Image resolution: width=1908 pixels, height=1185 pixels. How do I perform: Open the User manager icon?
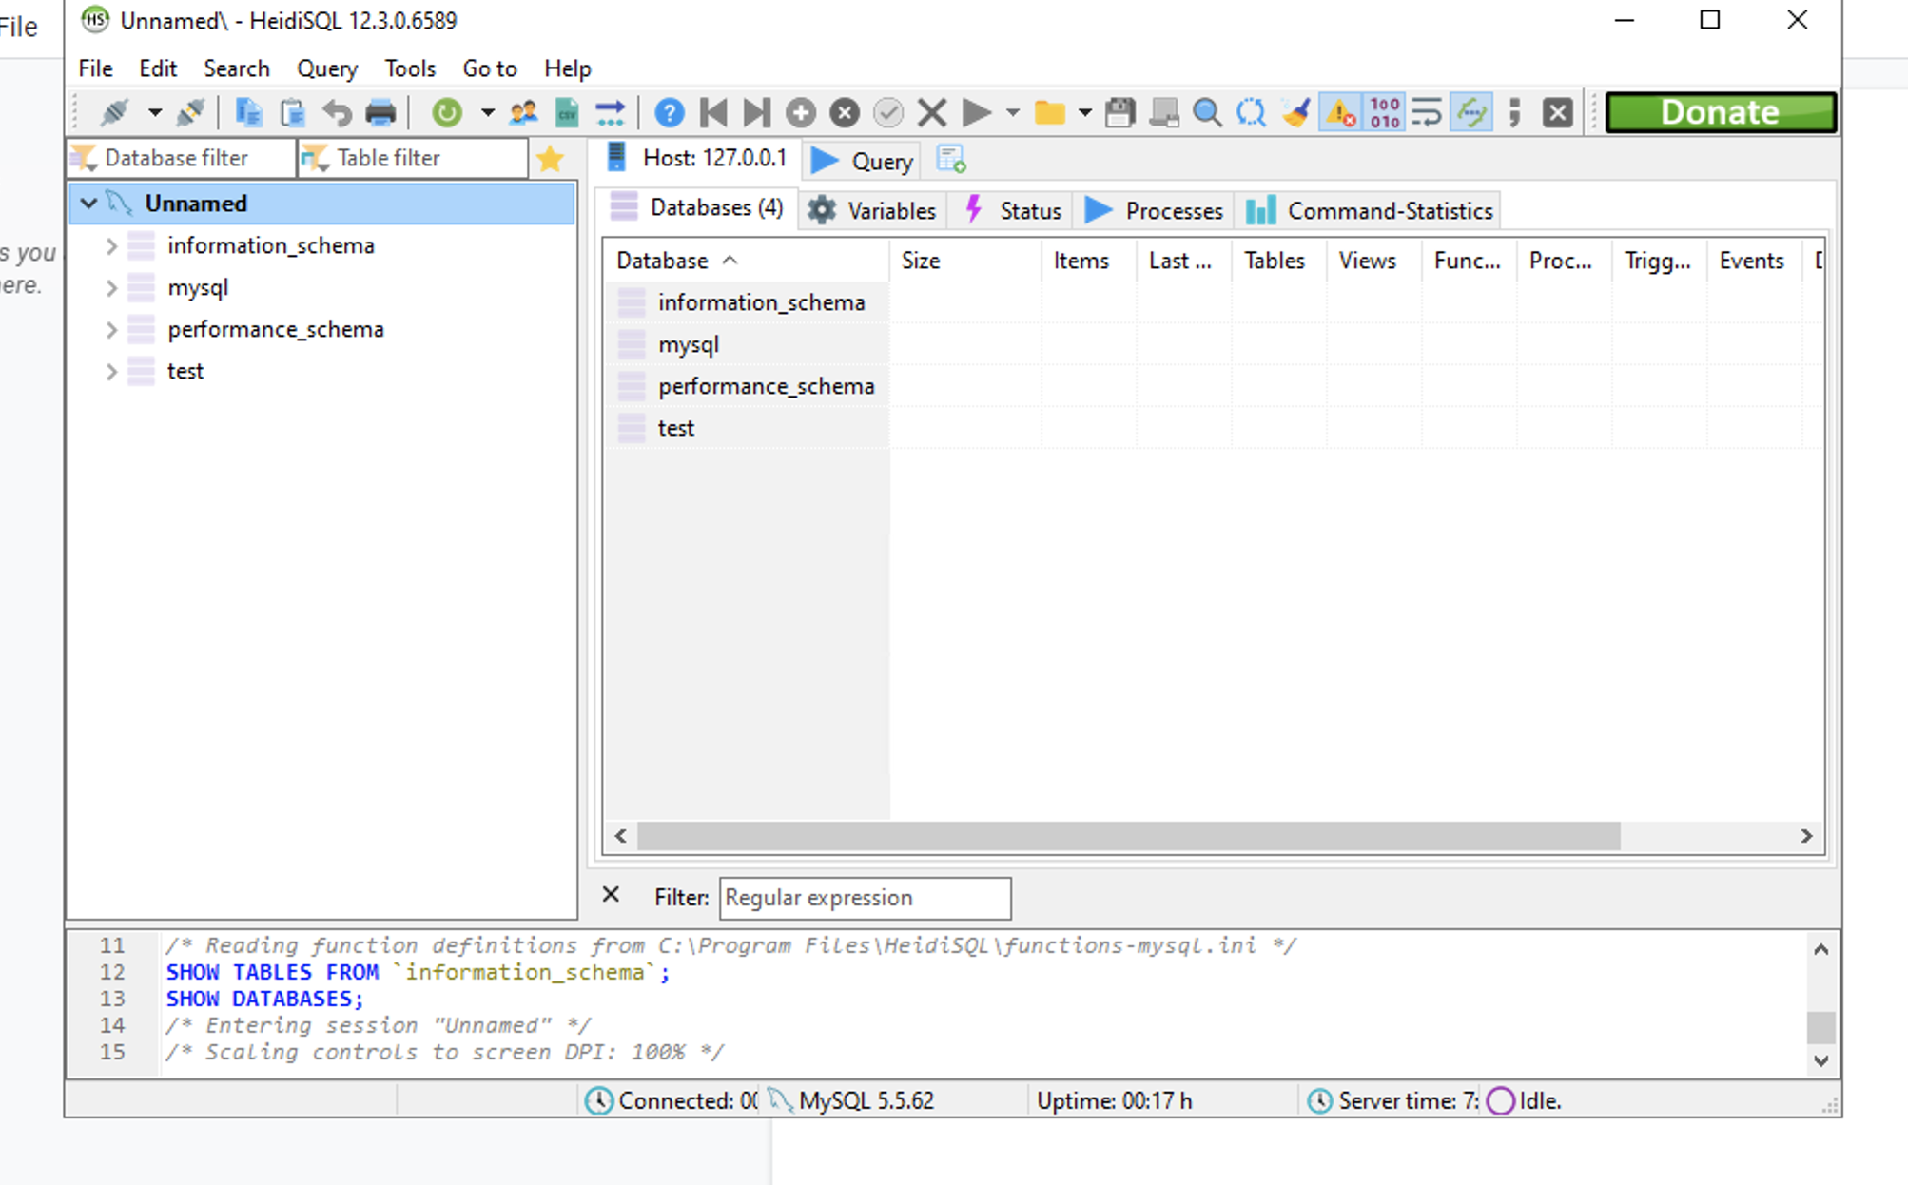524,111
